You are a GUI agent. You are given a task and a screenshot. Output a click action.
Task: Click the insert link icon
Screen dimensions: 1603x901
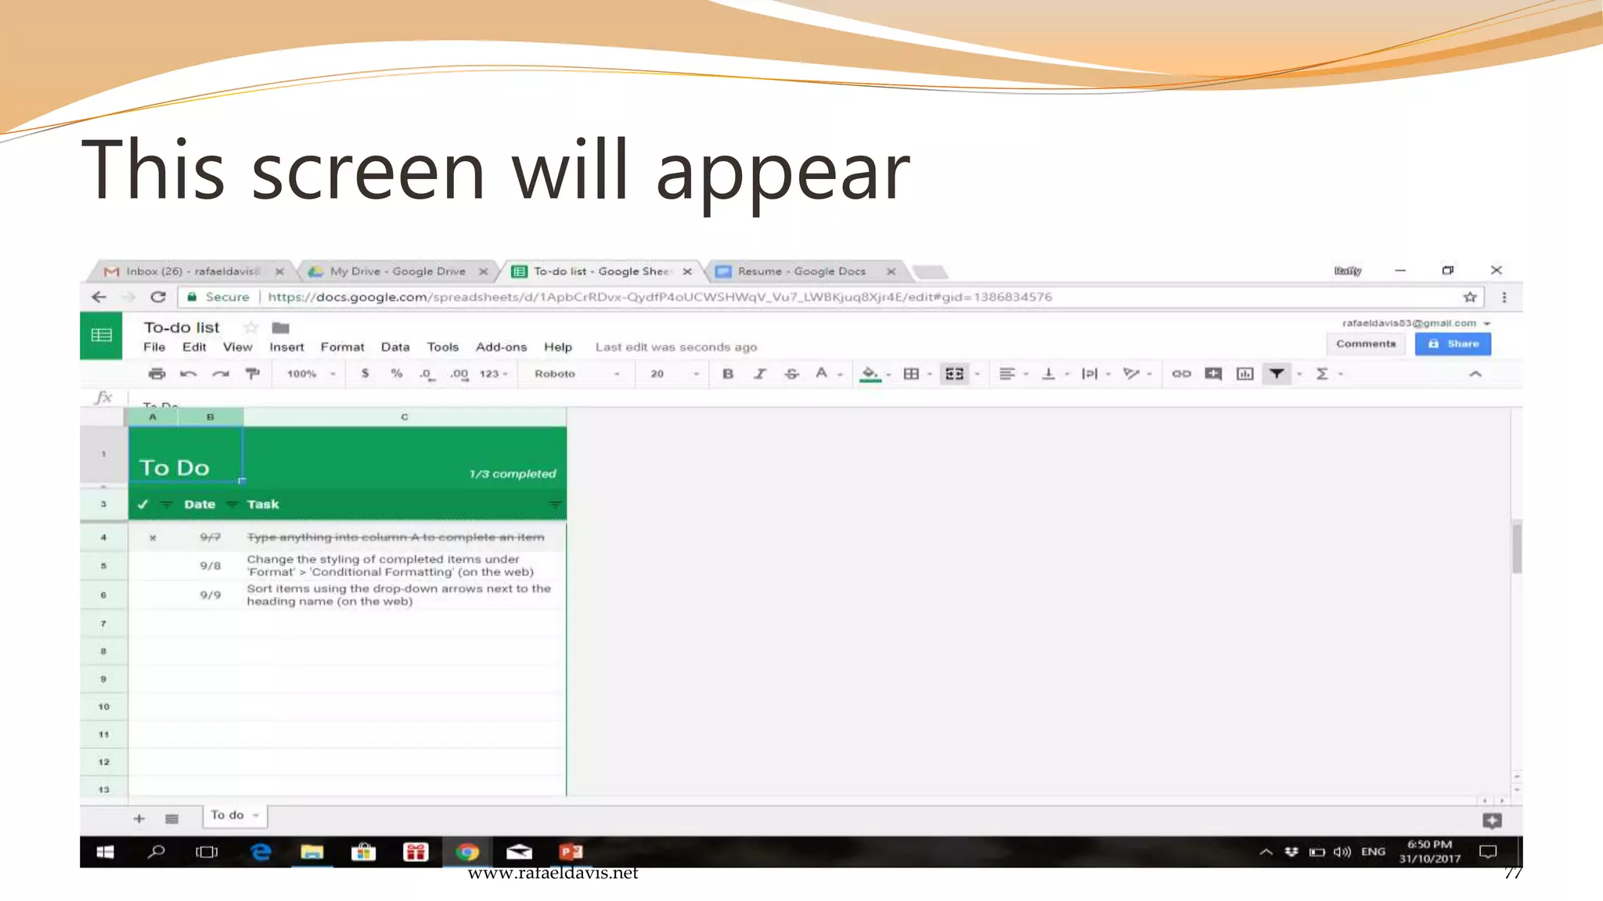coord(1181,374)
